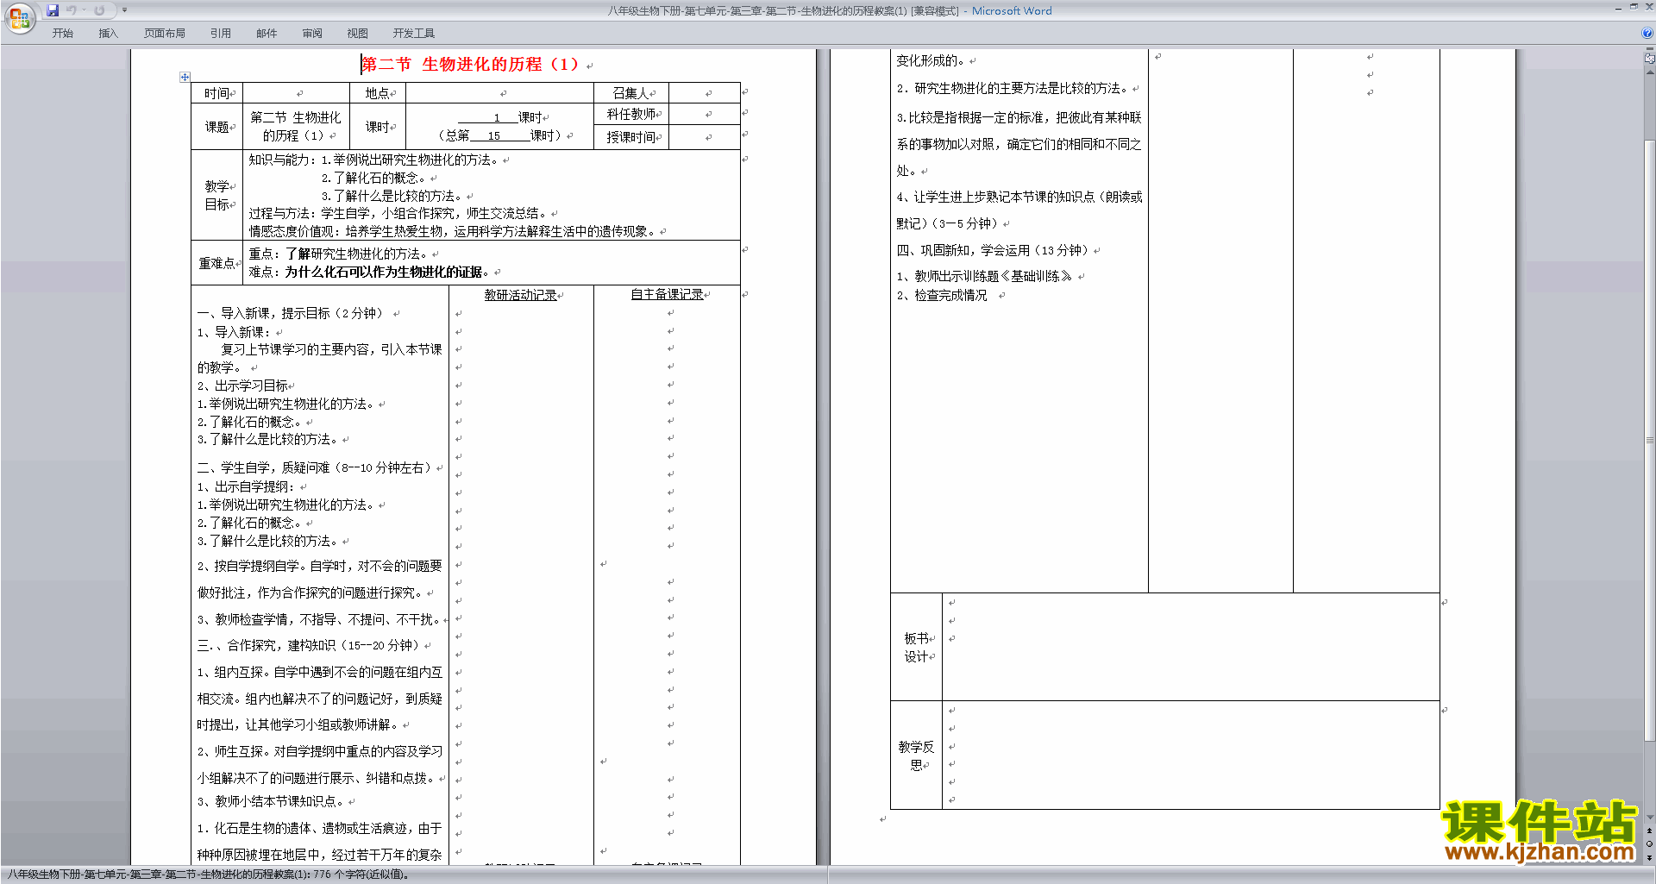Click the vertical scrollbar up arrow
This screenshot has width=1656, height=884.
coord(1650,72)
